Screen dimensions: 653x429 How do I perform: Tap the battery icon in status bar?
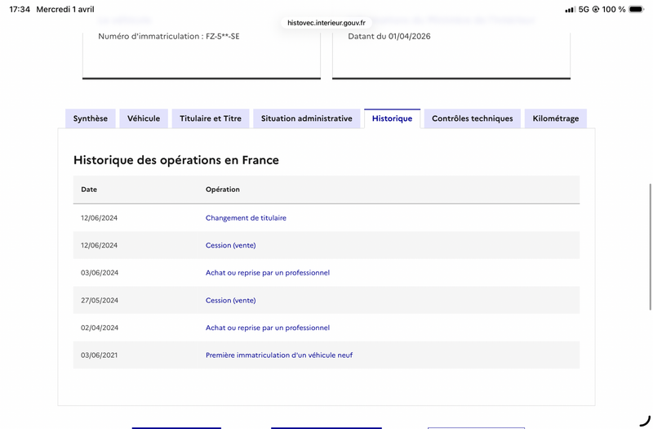tap(636, 9)
